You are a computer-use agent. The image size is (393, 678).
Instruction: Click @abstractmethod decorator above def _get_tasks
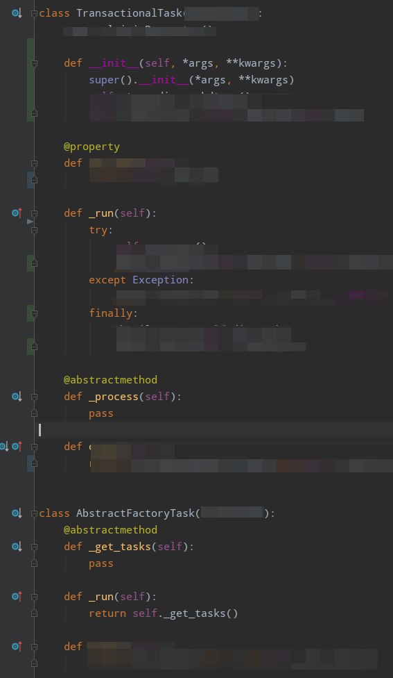(110, 529)
